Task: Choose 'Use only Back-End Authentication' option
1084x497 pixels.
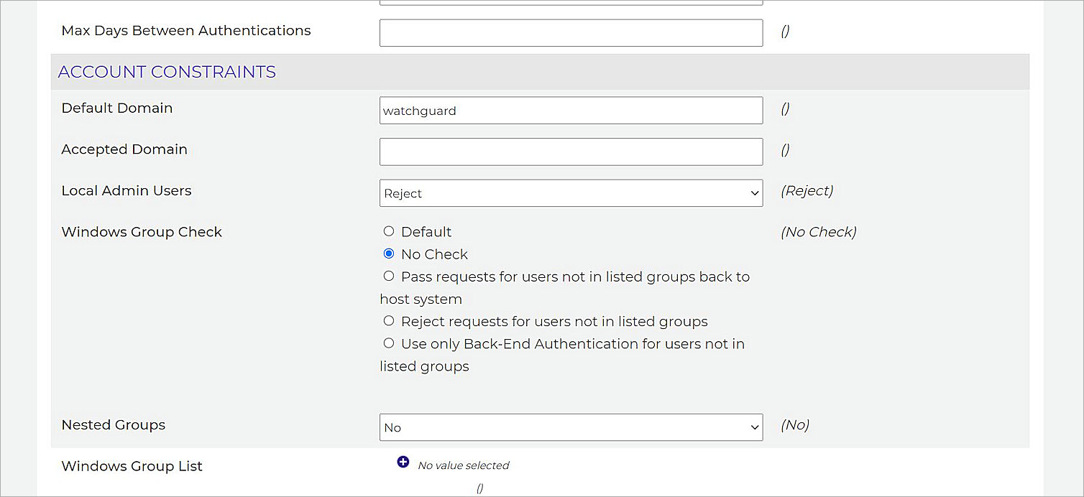Action: [x=389, y=343]
